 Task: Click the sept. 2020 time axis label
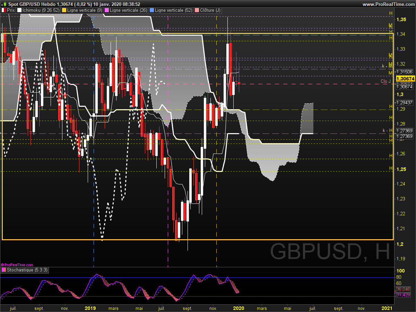339,308
